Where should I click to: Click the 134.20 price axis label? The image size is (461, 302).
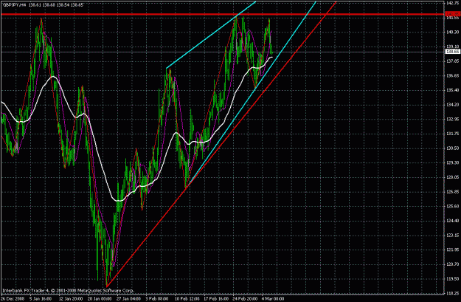[453, 105]
